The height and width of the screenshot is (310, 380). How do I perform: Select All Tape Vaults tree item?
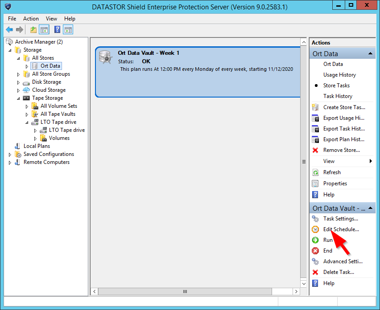pyautogui.click(x=58, y=114)
